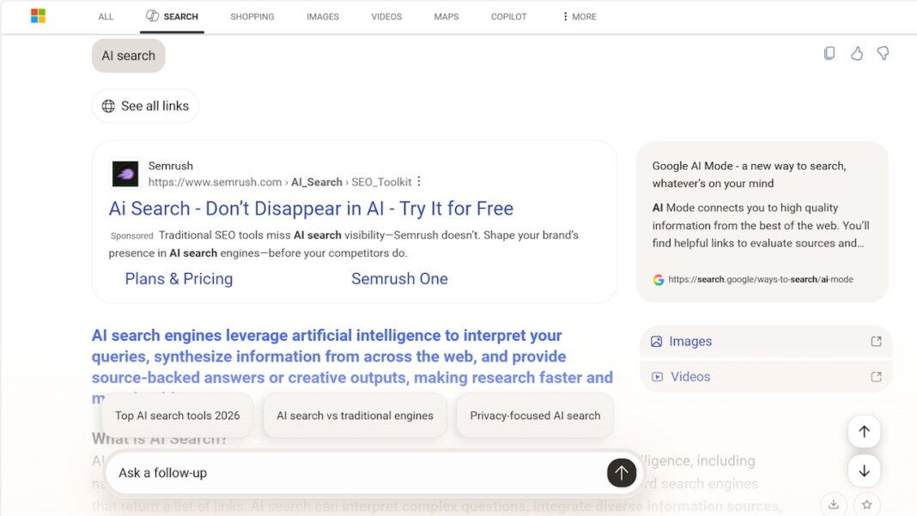The height and width of the screenshot is (516, 917).
Task: Click the search.google ai-mode URL
Action: [760, 280]
